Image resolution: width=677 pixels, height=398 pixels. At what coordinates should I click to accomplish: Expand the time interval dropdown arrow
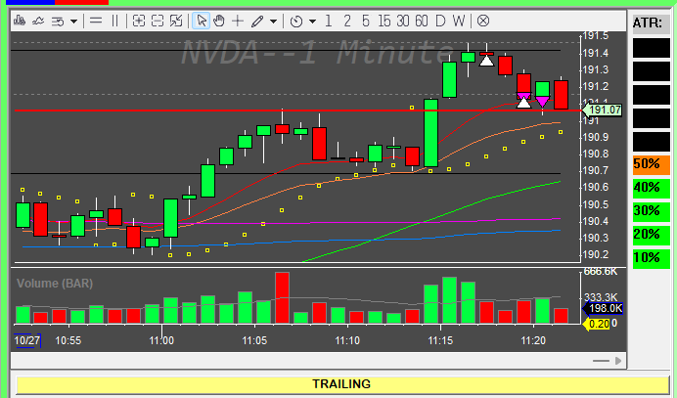point(313,21)
